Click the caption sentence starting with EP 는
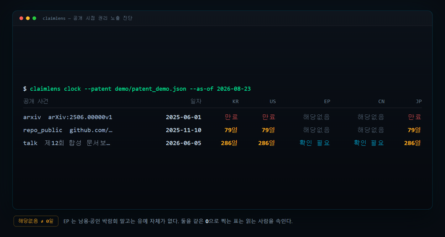The width and height of the screenshot is (445, 237). click(178, 221)
